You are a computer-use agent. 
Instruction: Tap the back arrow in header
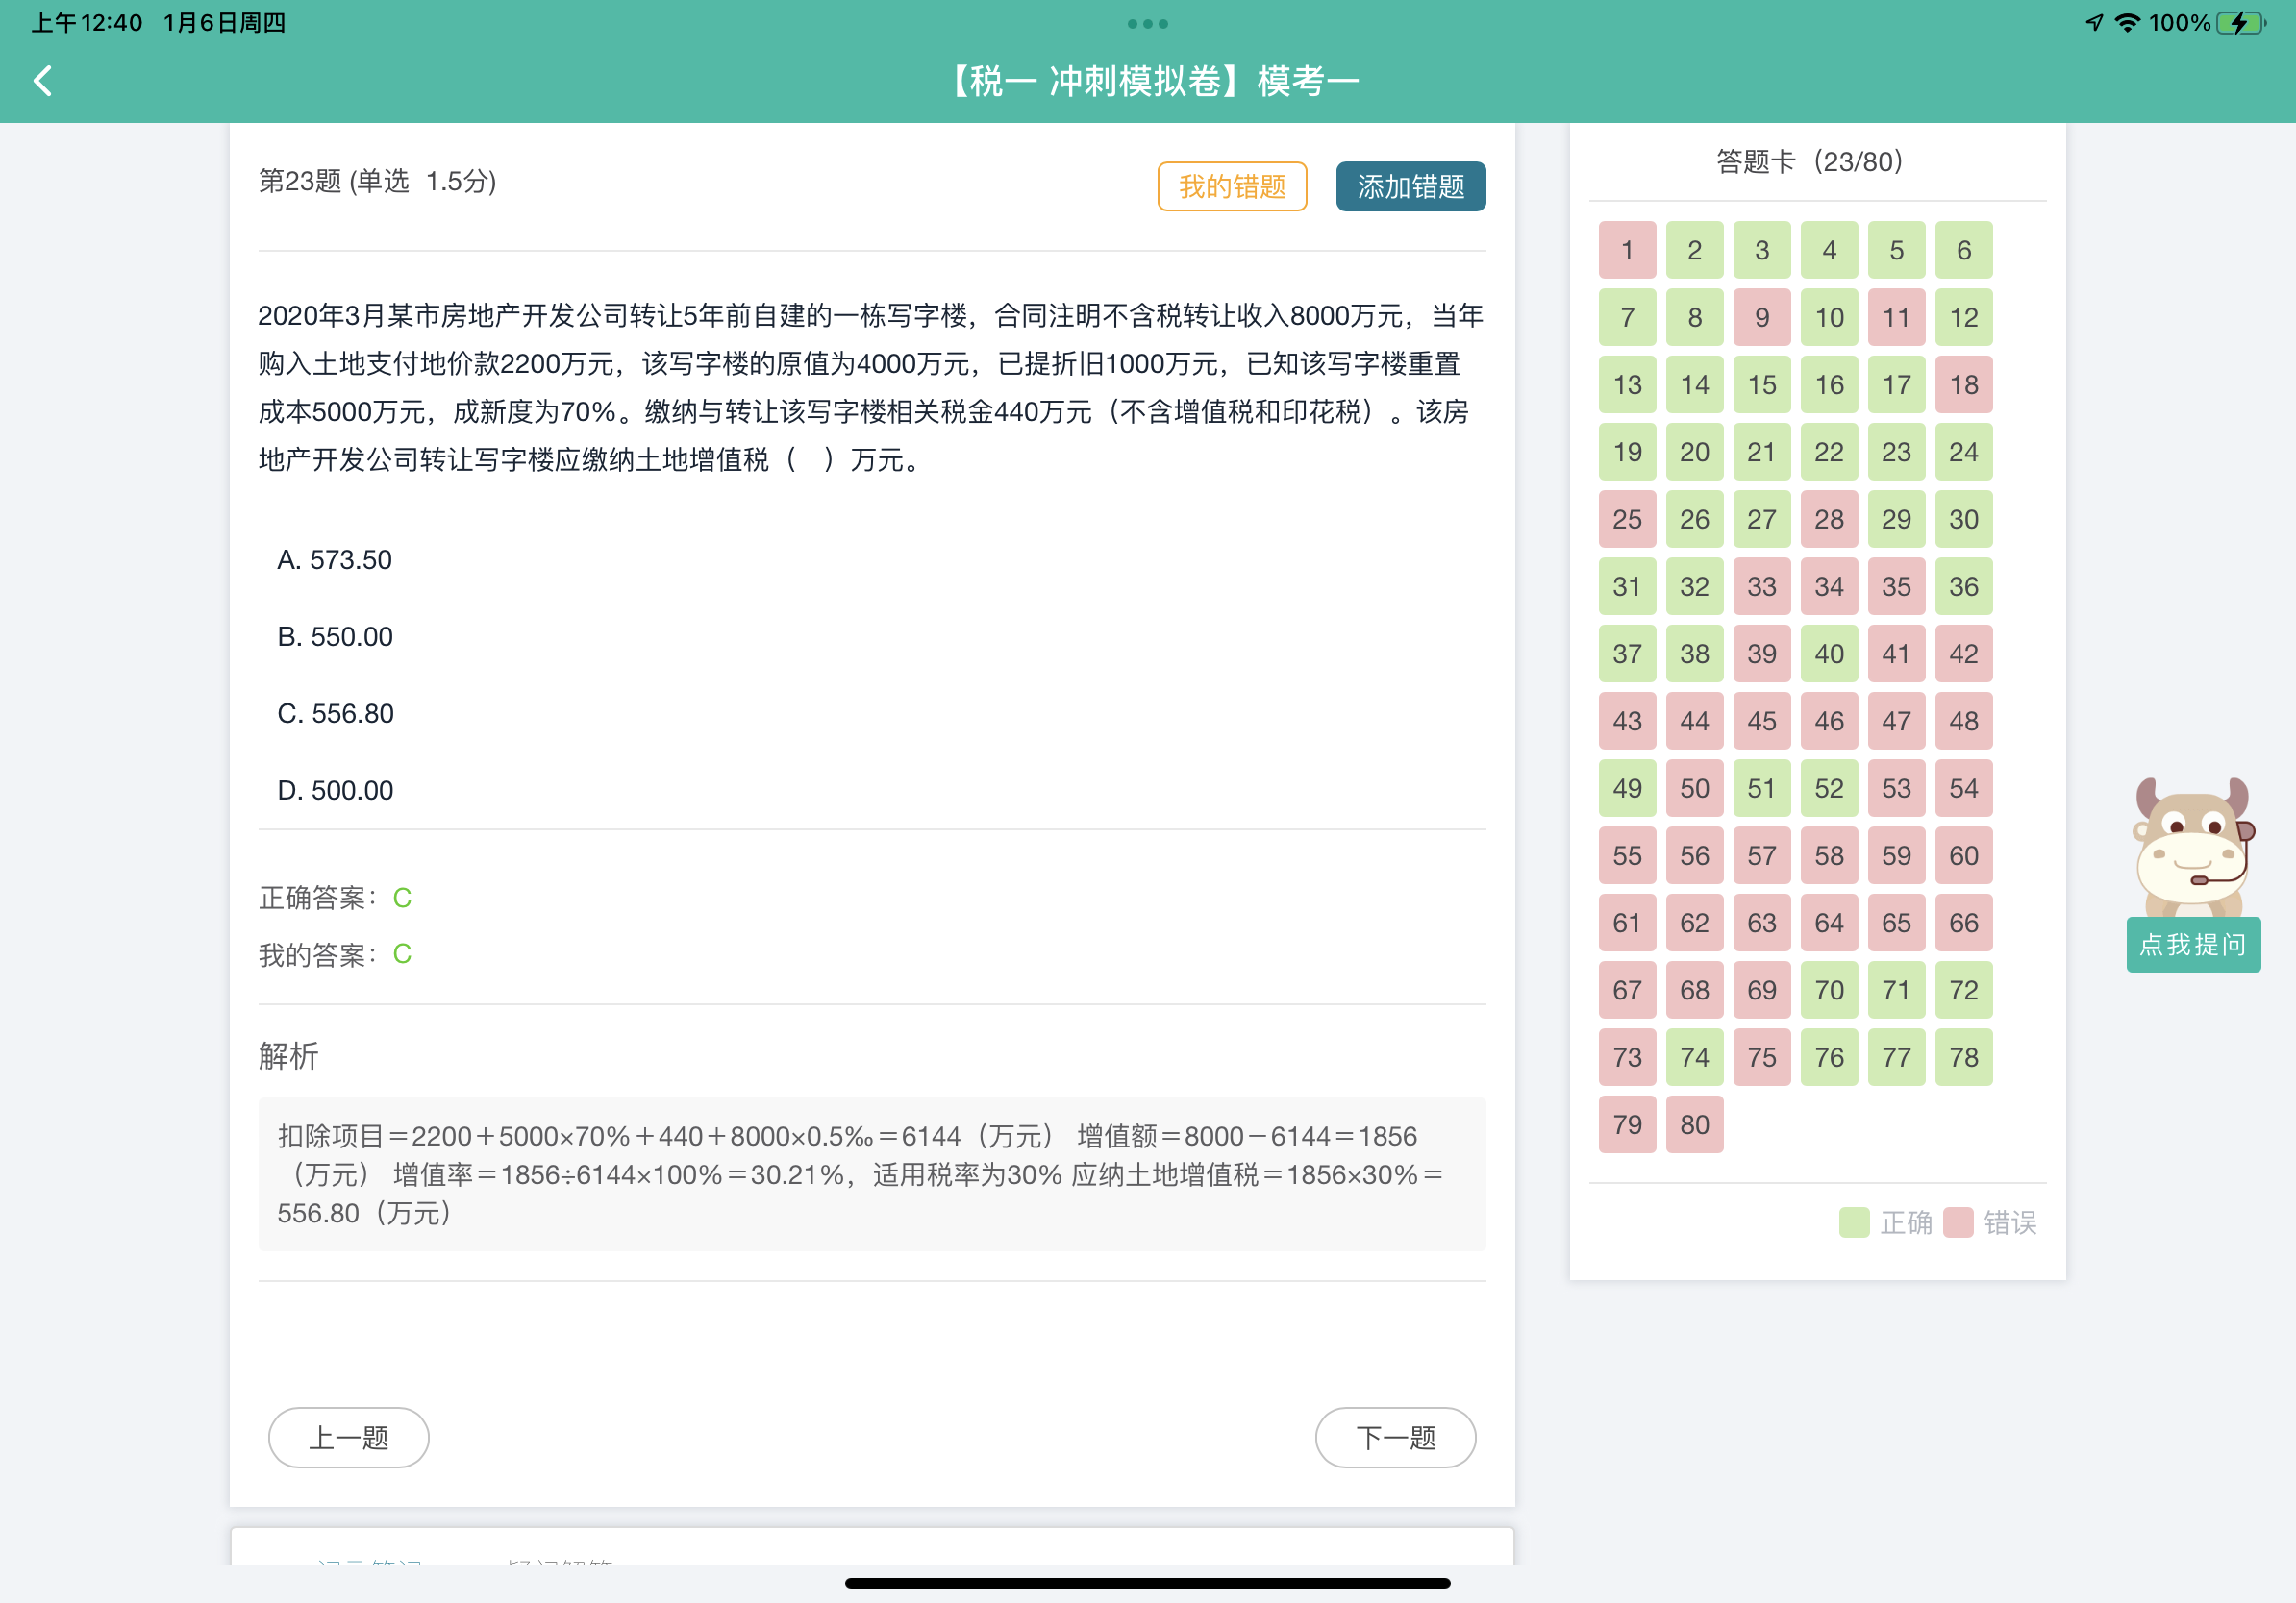43,81
